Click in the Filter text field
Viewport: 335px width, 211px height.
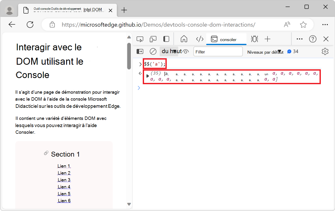pos(218,51)
